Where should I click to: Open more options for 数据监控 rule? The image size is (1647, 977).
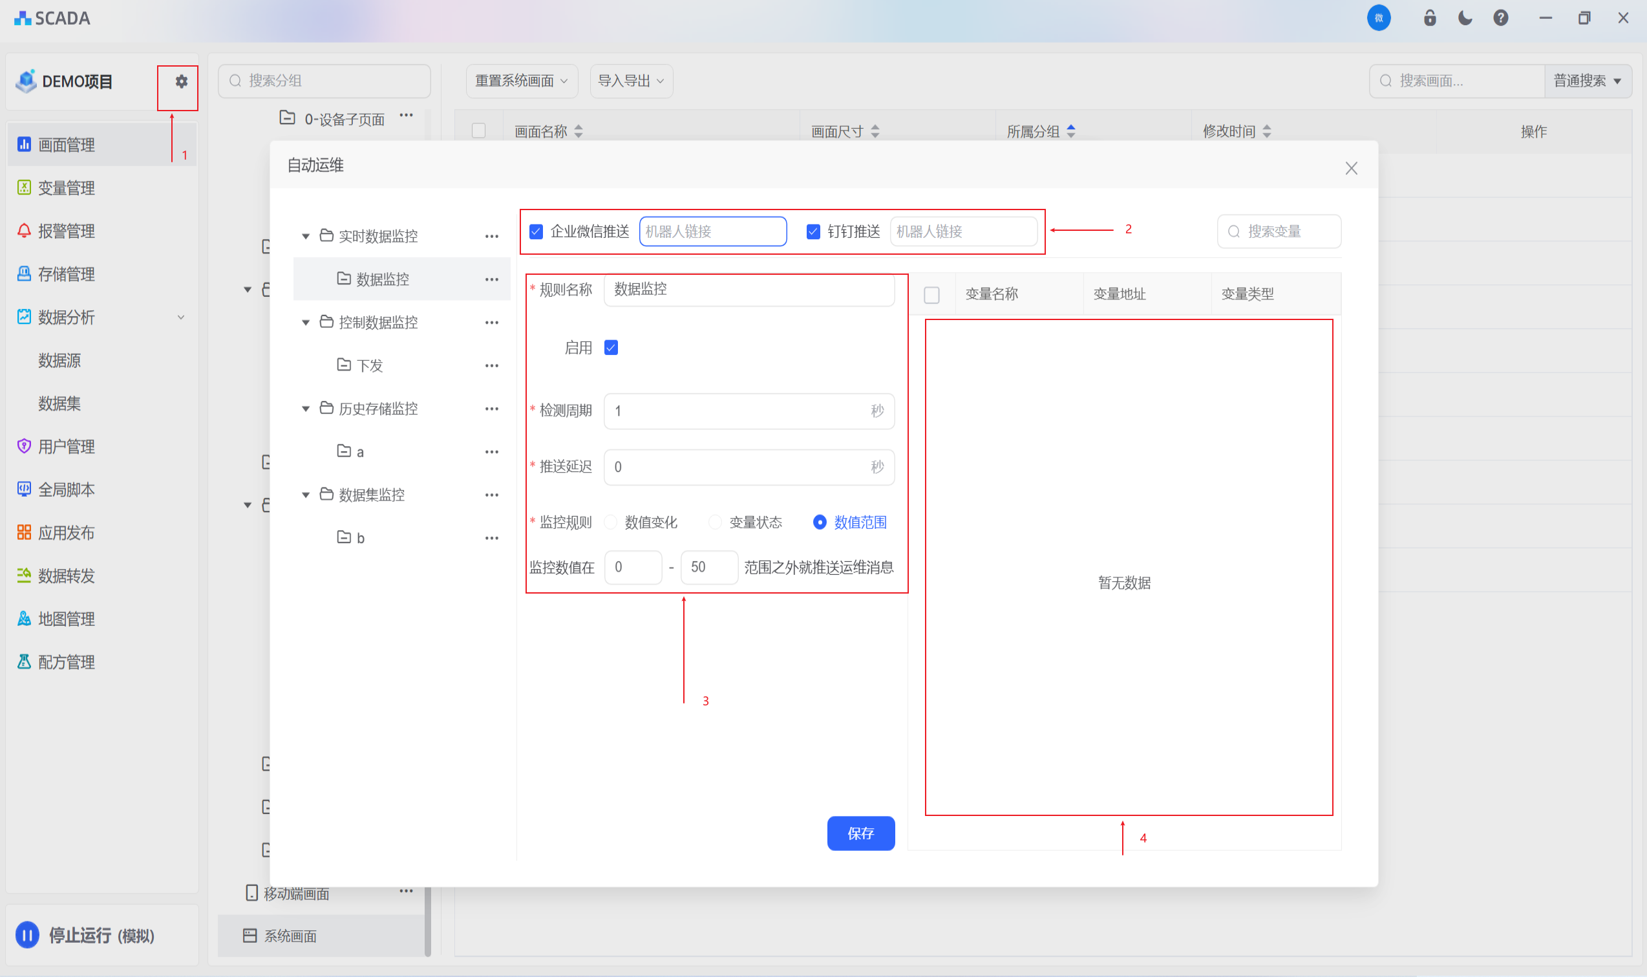pos(491,279)
